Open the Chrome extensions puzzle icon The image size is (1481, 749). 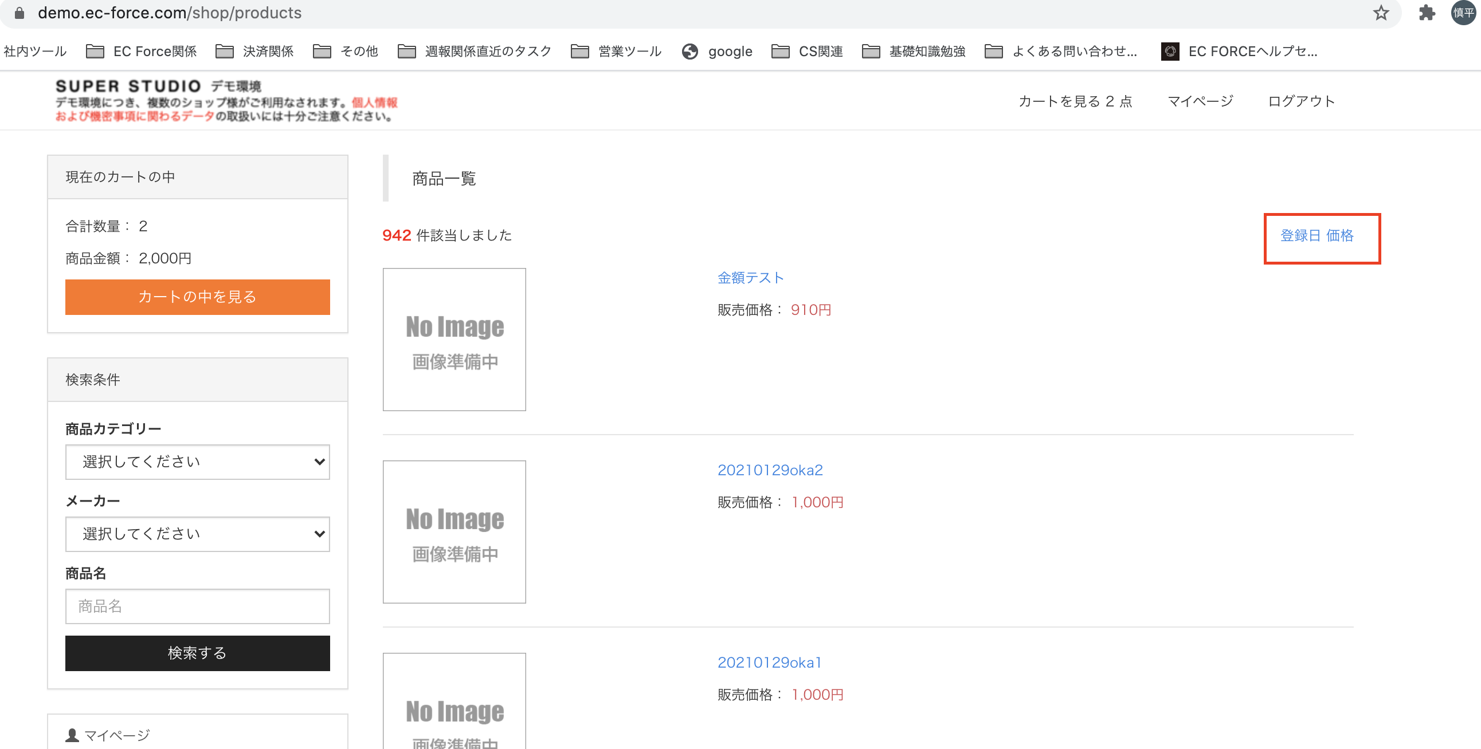[1427, 13]
